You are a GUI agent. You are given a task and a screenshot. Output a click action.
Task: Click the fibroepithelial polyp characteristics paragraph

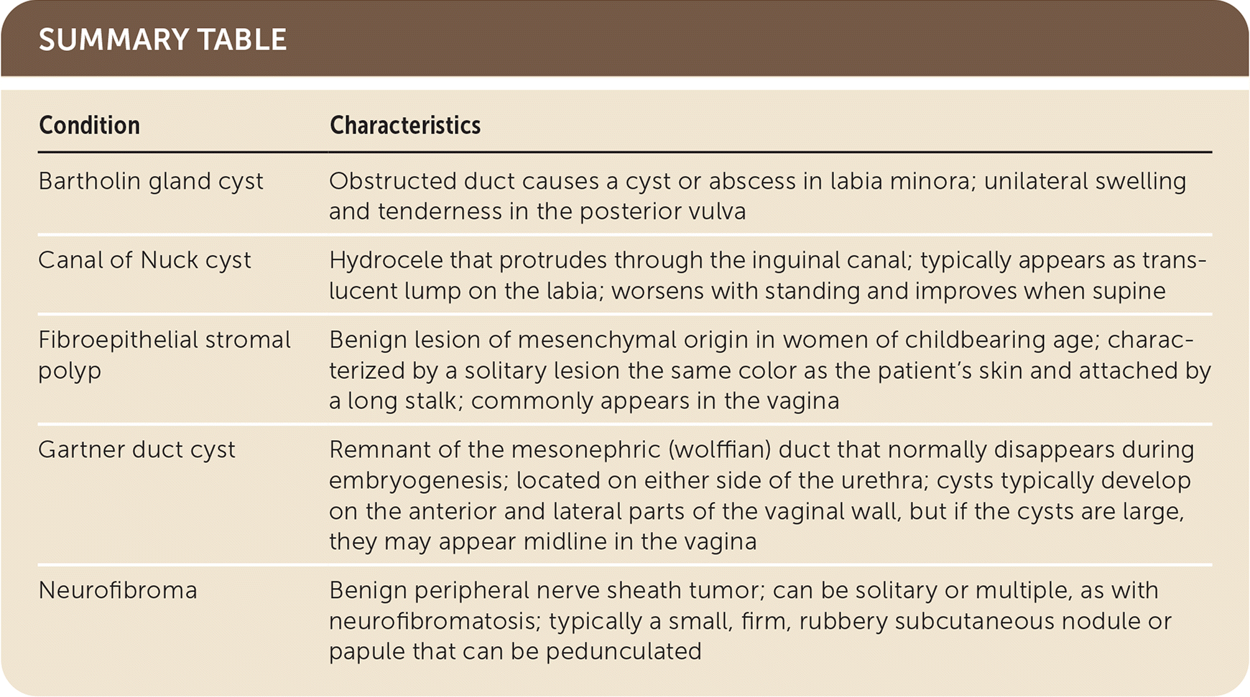tap(769, 370)
